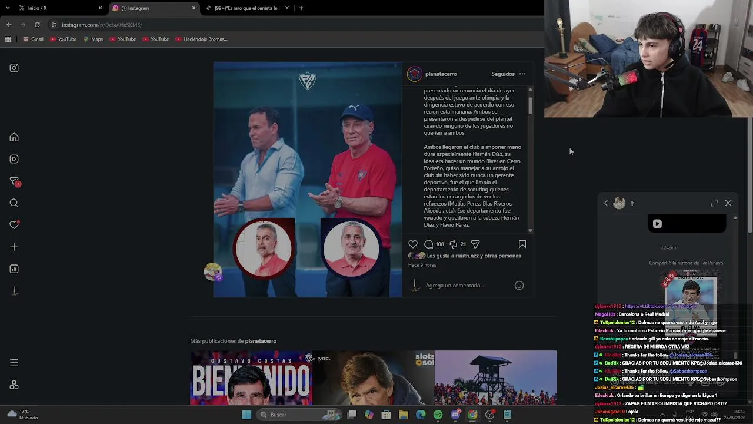Open the Chrome apps grid shortcut
Image resolution: width=753 pixels, height=424 pixels.
(x=8, y=39)
